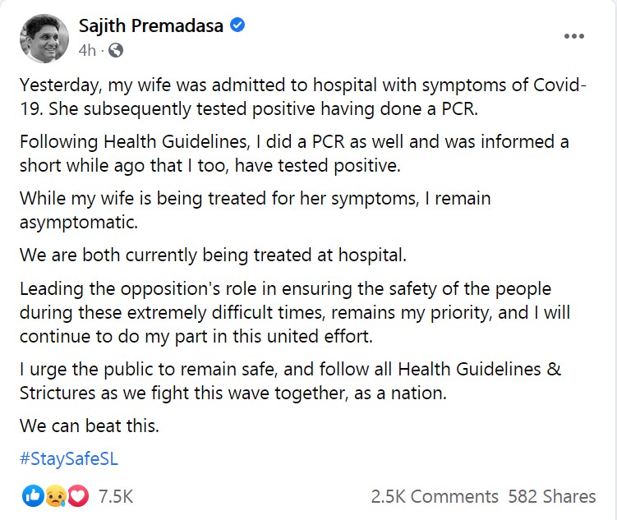The width and height of the screenshot is (617, 520).
Task: Open the three-dot post options menu
Action: 574,36
